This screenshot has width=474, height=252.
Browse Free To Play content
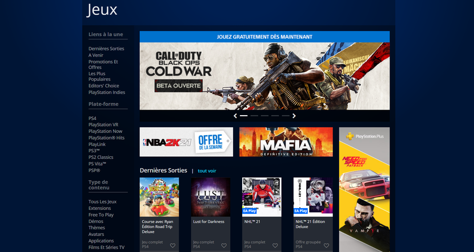(x=101, y=215)
